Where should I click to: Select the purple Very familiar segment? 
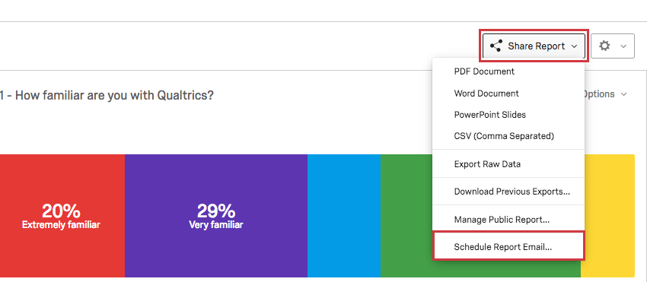point(216,216)
